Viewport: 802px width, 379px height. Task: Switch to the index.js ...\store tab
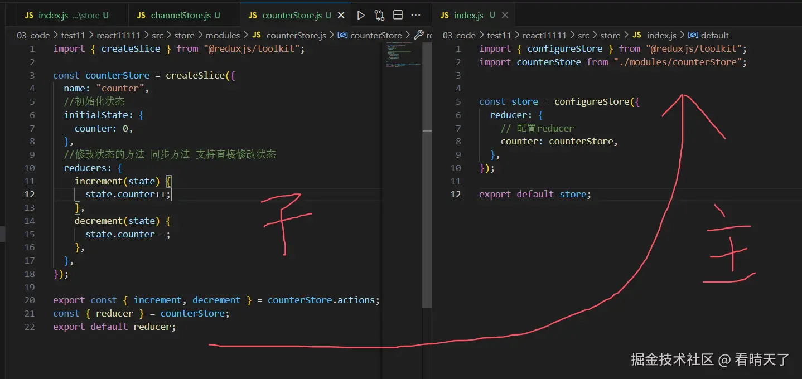[67, 15]
